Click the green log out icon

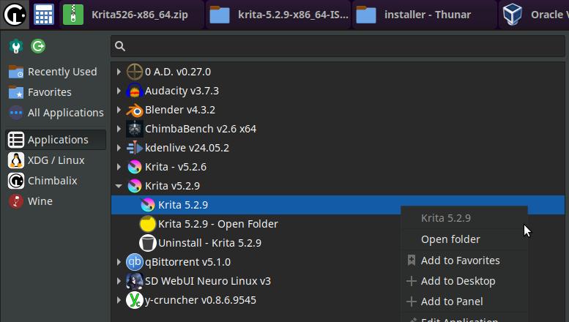pyautogui.click(x=38, y=46)
